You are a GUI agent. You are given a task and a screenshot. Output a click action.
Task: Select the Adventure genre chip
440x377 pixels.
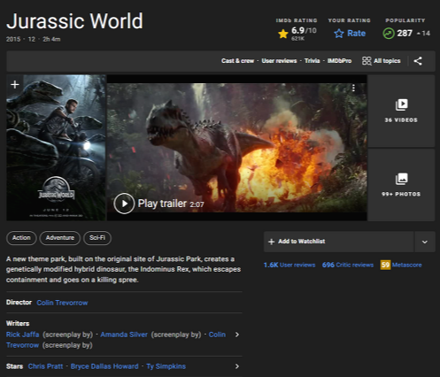coord(60,238)
